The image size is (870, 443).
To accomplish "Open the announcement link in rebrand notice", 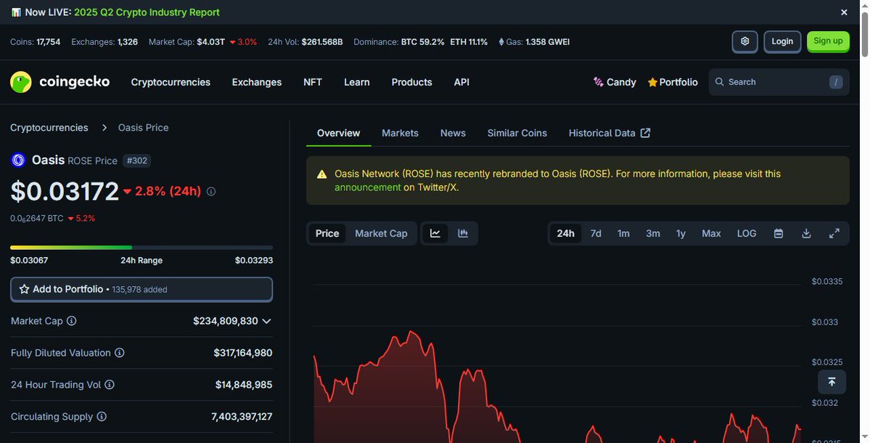I will 367,187.
